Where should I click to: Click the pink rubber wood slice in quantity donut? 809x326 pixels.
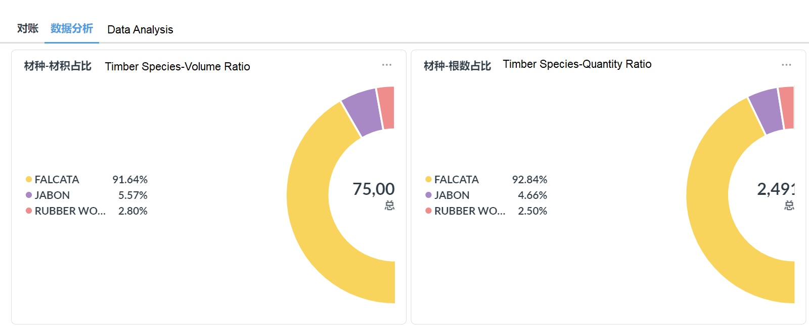(x=787, y=107)
